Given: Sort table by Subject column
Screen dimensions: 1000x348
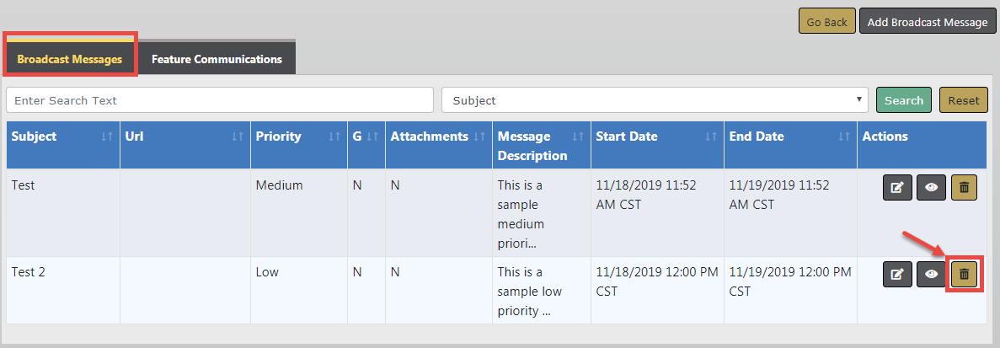Looking at the screenshot, I should [106, 137].
